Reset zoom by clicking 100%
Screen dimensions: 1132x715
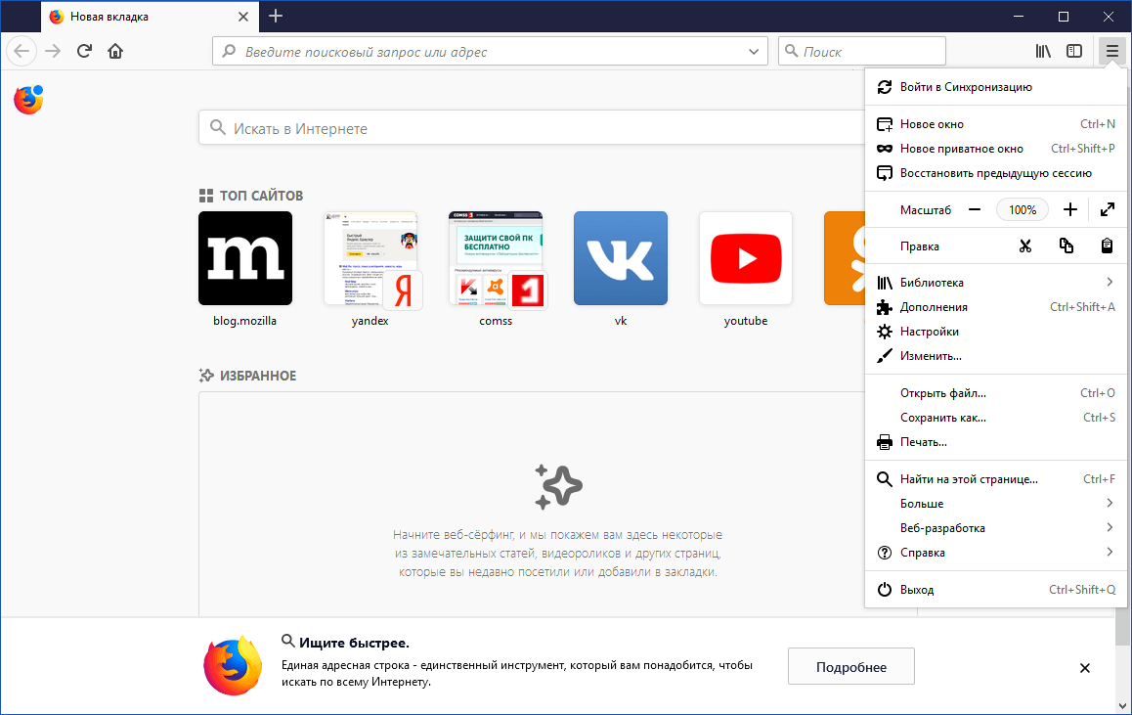(x=1022, y=208)
